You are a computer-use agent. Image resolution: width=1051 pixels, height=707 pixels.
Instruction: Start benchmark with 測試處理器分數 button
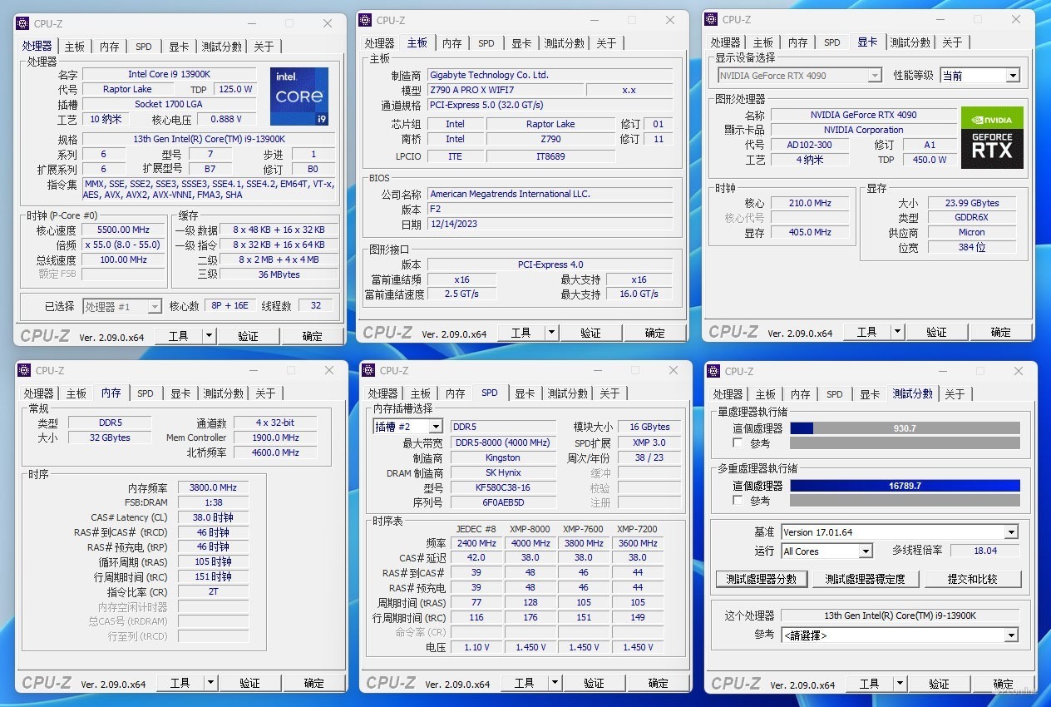762,579
